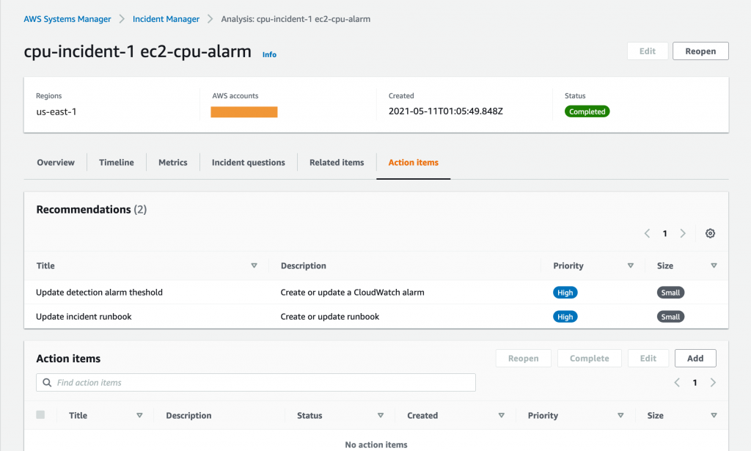Navigate back in Action items pagination

pyautogui.click(x=677, y=382)
